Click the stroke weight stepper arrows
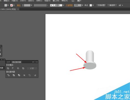130x100 pixels. pyautogui.click(x=23, y=5)
